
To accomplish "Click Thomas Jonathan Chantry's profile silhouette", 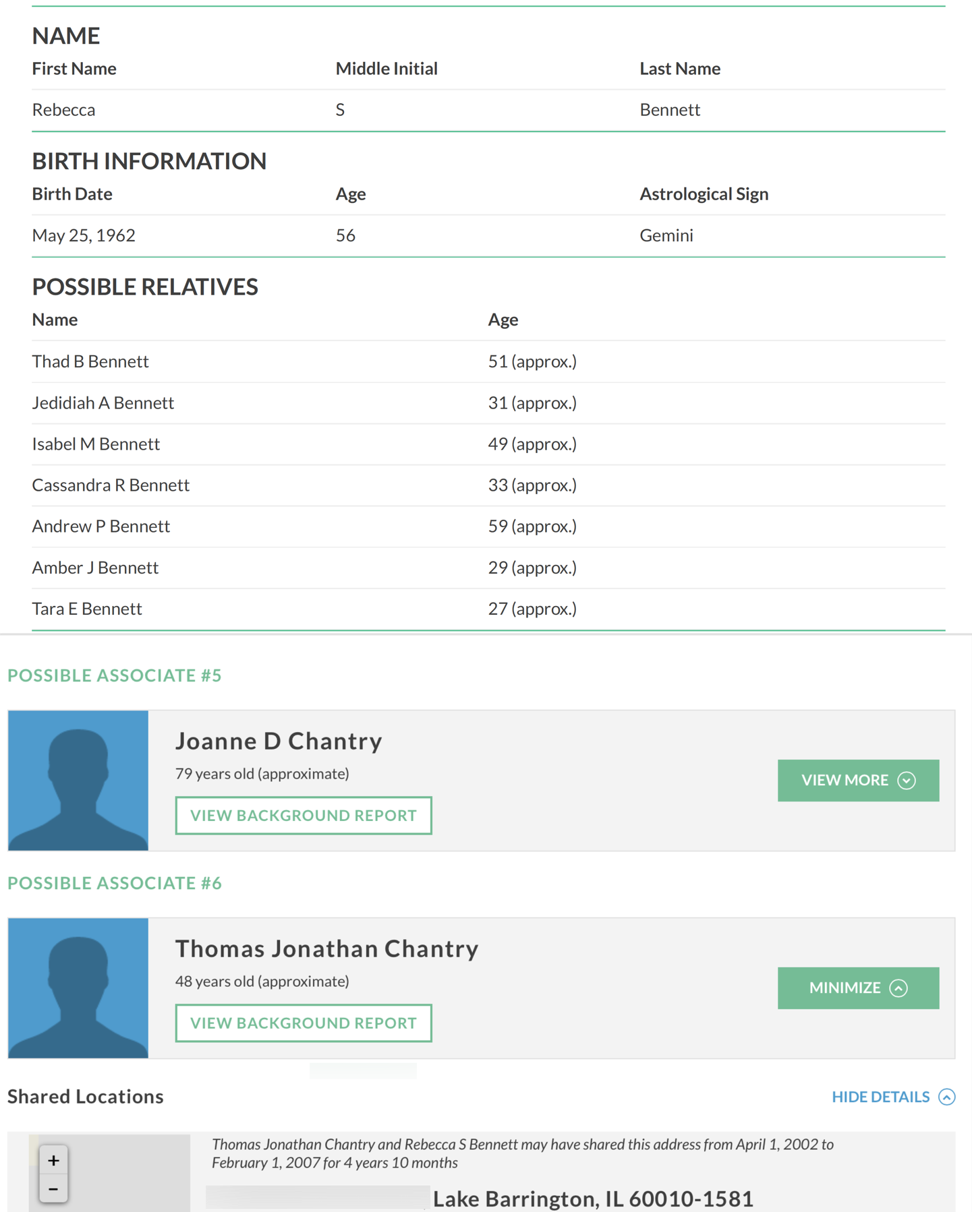I will tap(78, 988).
